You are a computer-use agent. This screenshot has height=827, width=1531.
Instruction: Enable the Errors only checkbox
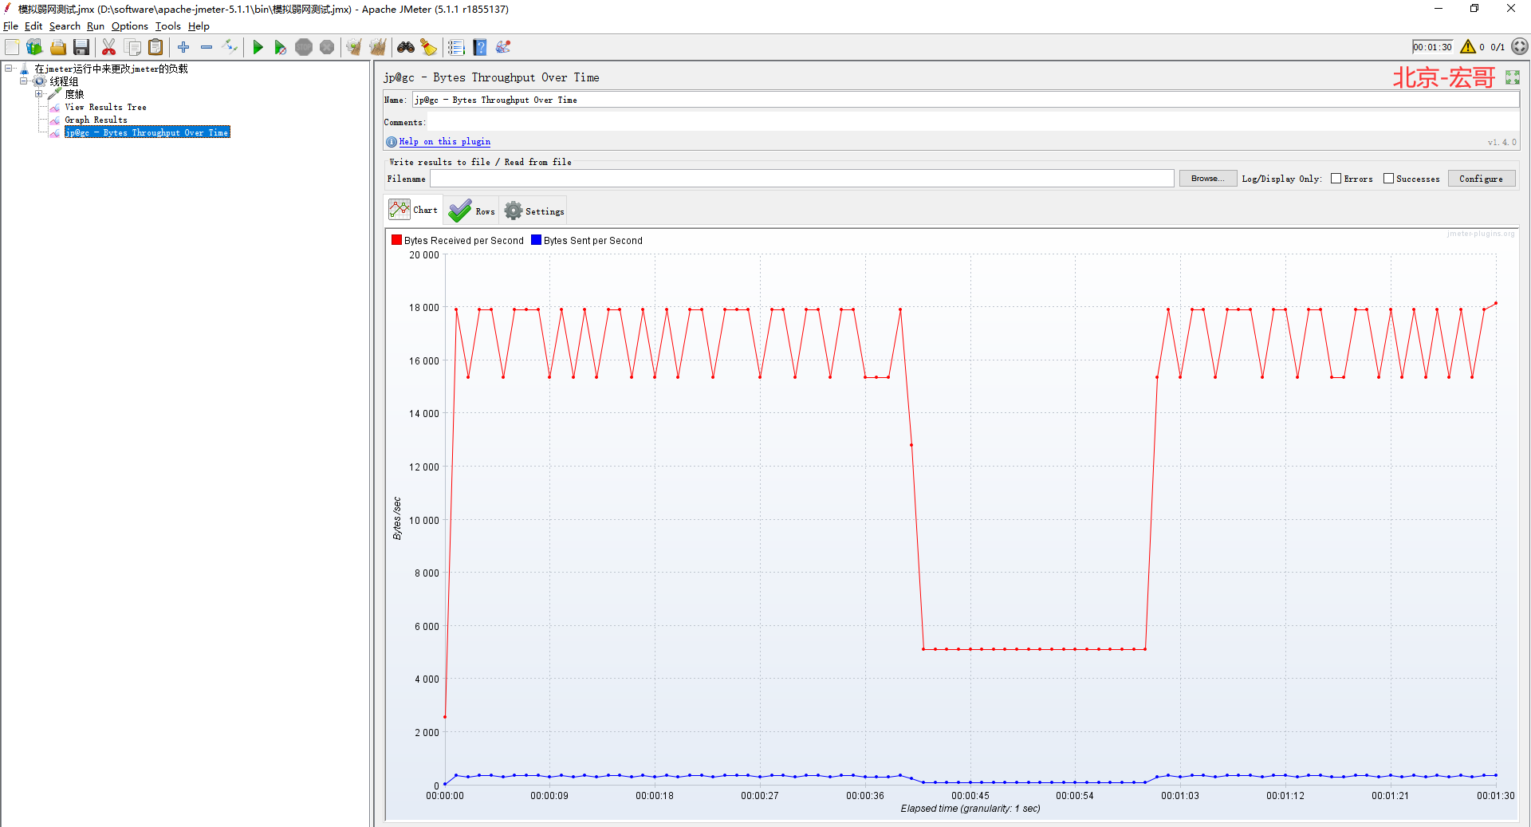[1336, 179]
